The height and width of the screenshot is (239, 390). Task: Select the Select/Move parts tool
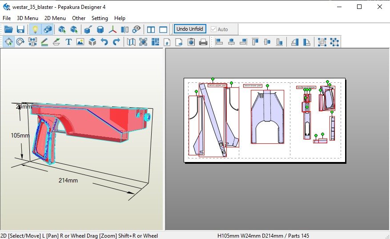pos(8,41)
